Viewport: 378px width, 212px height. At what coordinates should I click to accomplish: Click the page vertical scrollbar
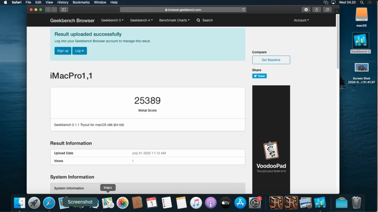click(337, 42)
